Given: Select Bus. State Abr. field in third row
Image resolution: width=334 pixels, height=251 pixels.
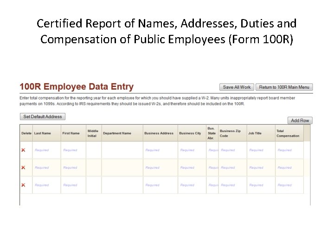Looking at the screenshot, I should coord(212,185).
